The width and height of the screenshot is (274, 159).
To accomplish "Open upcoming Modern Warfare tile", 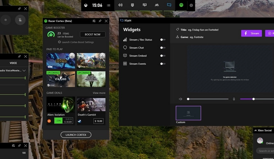I will pos(91,79).
